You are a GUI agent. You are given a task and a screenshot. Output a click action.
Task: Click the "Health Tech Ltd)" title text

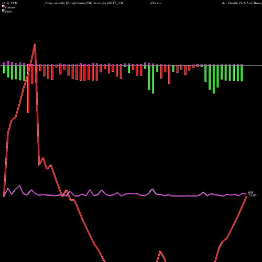(x=240, y=3)
